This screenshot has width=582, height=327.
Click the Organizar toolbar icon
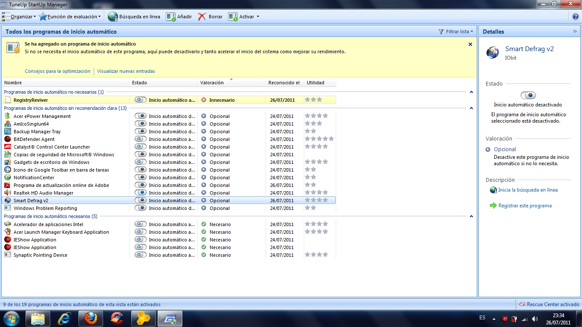[x=6, y=17]
